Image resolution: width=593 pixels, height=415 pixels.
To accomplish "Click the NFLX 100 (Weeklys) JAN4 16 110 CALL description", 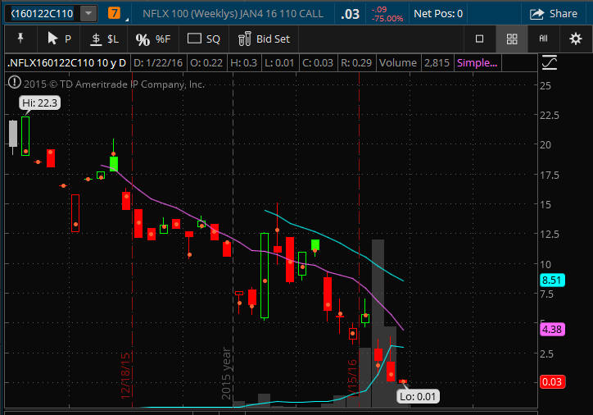I will click(233, 14).
